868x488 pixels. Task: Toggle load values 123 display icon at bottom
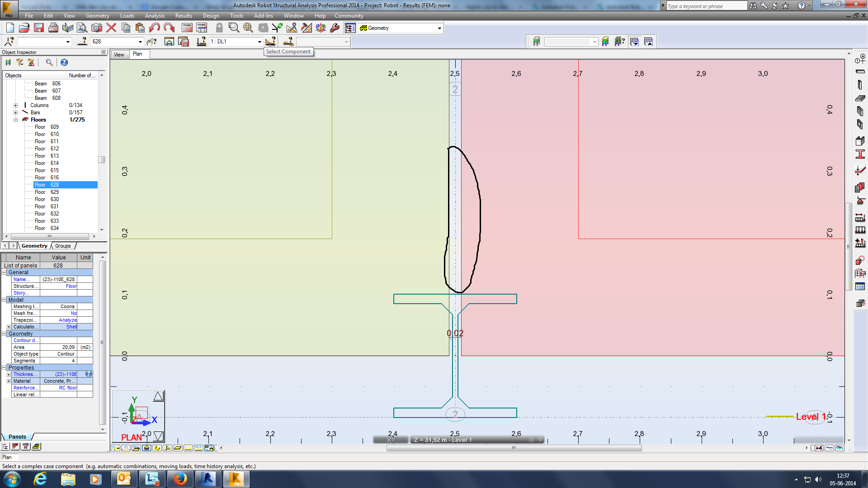coord(198,448)
